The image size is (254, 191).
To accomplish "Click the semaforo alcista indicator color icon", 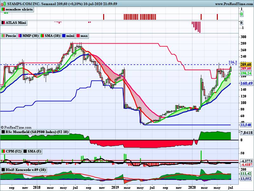I will click(x=3, y=10).
